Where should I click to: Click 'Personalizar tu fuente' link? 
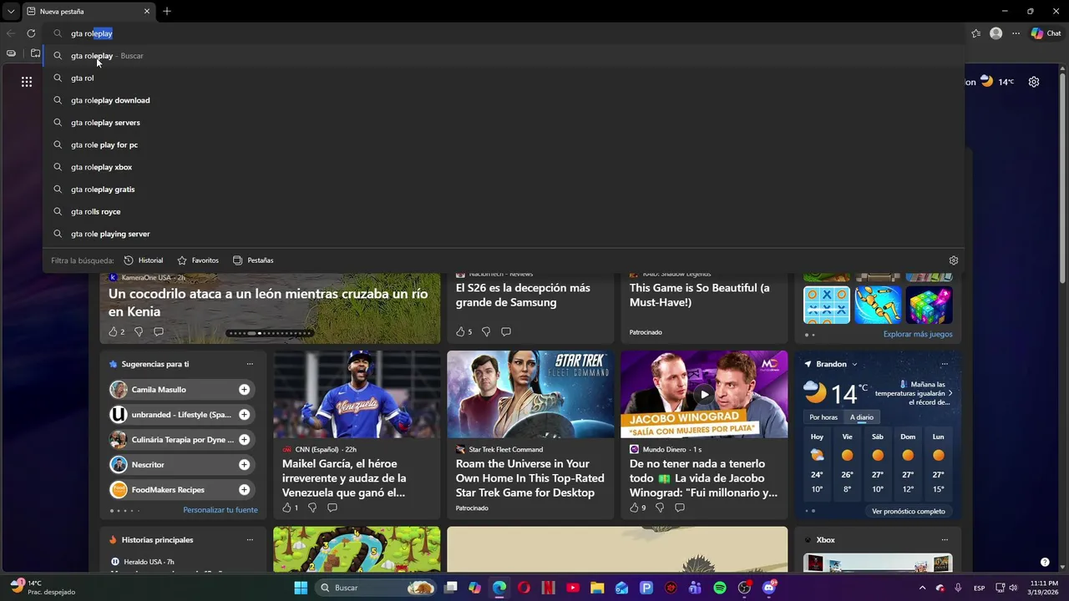click(x=220, y=510)
